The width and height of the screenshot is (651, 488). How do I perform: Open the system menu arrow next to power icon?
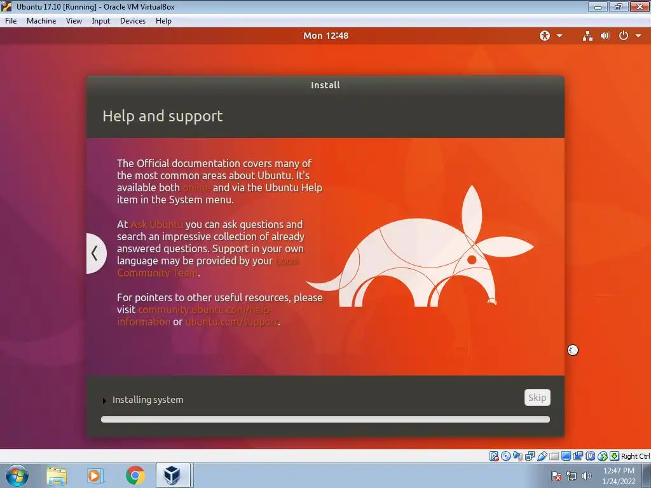[x=638, y=36]
